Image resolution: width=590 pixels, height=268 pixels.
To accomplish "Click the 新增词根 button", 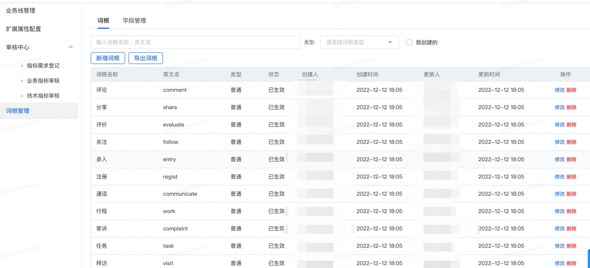I will tap(108, 58).
